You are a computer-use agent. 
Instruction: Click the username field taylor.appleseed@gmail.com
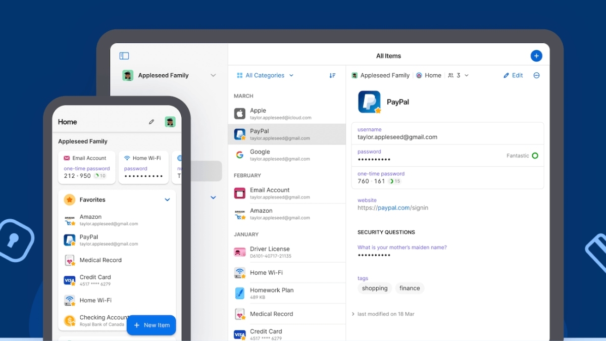click(x=447, y=133)
